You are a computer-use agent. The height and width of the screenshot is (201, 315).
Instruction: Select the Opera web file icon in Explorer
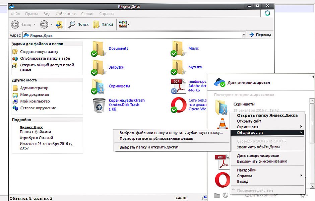[x=178, y=105]
